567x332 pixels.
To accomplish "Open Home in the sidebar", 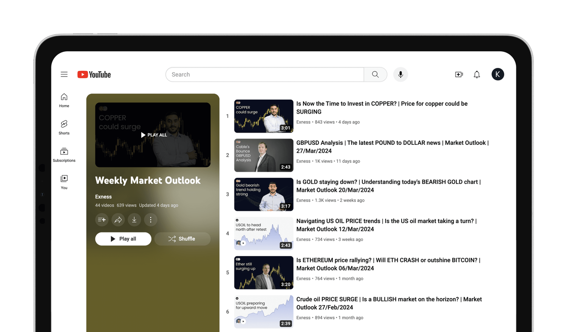I will coord(64,100).
